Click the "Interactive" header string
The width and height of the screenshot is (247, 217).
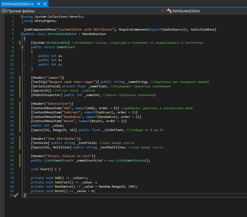58,104
